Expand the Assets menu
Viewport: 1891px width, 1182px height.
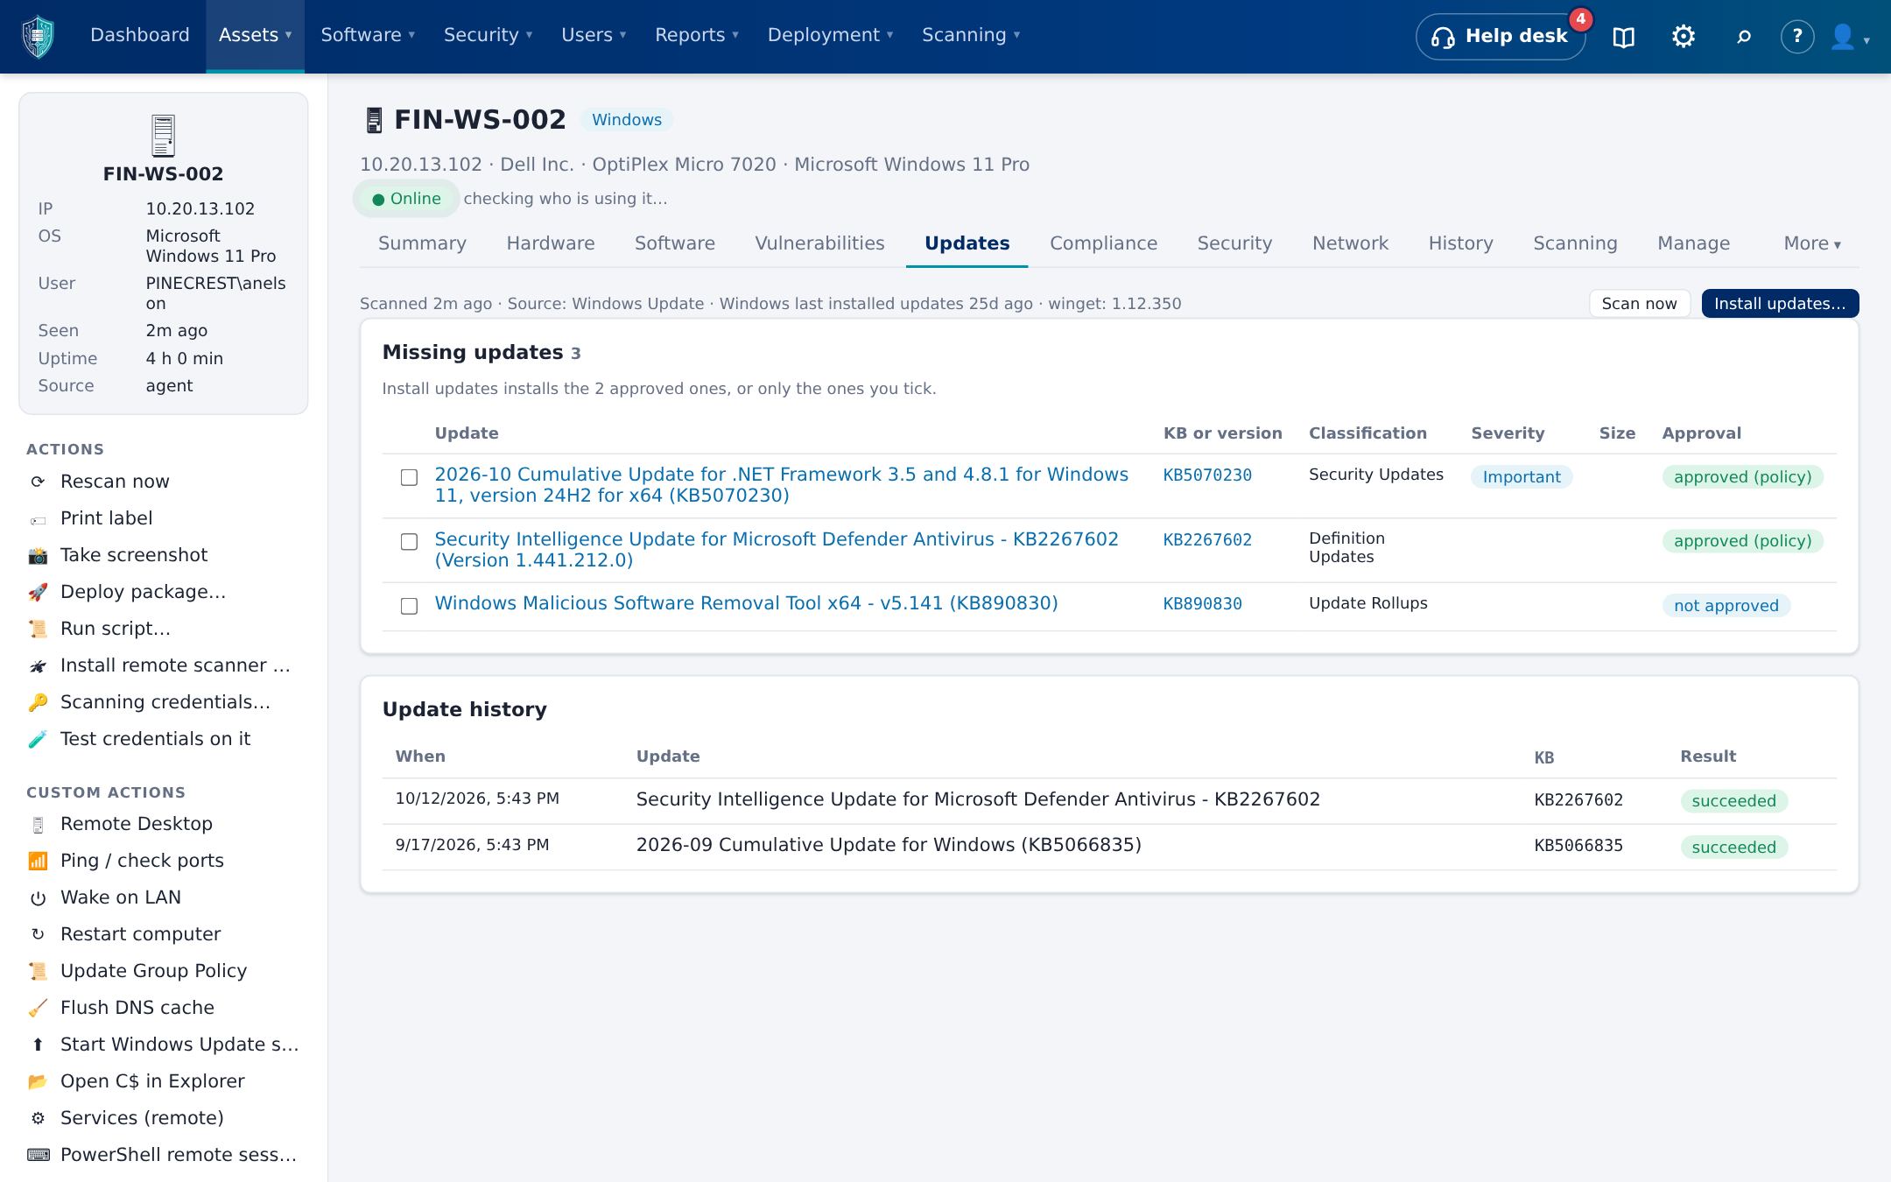click(x=255, y=35)
